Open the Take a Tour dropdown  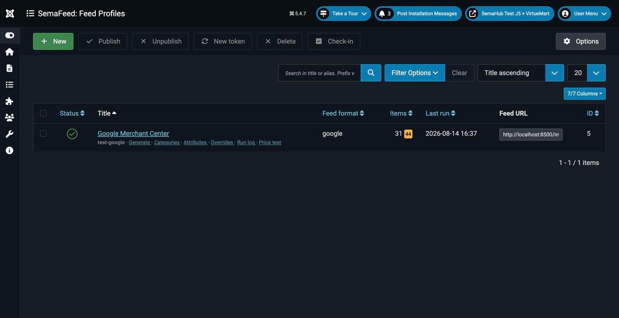pos(344,13)
